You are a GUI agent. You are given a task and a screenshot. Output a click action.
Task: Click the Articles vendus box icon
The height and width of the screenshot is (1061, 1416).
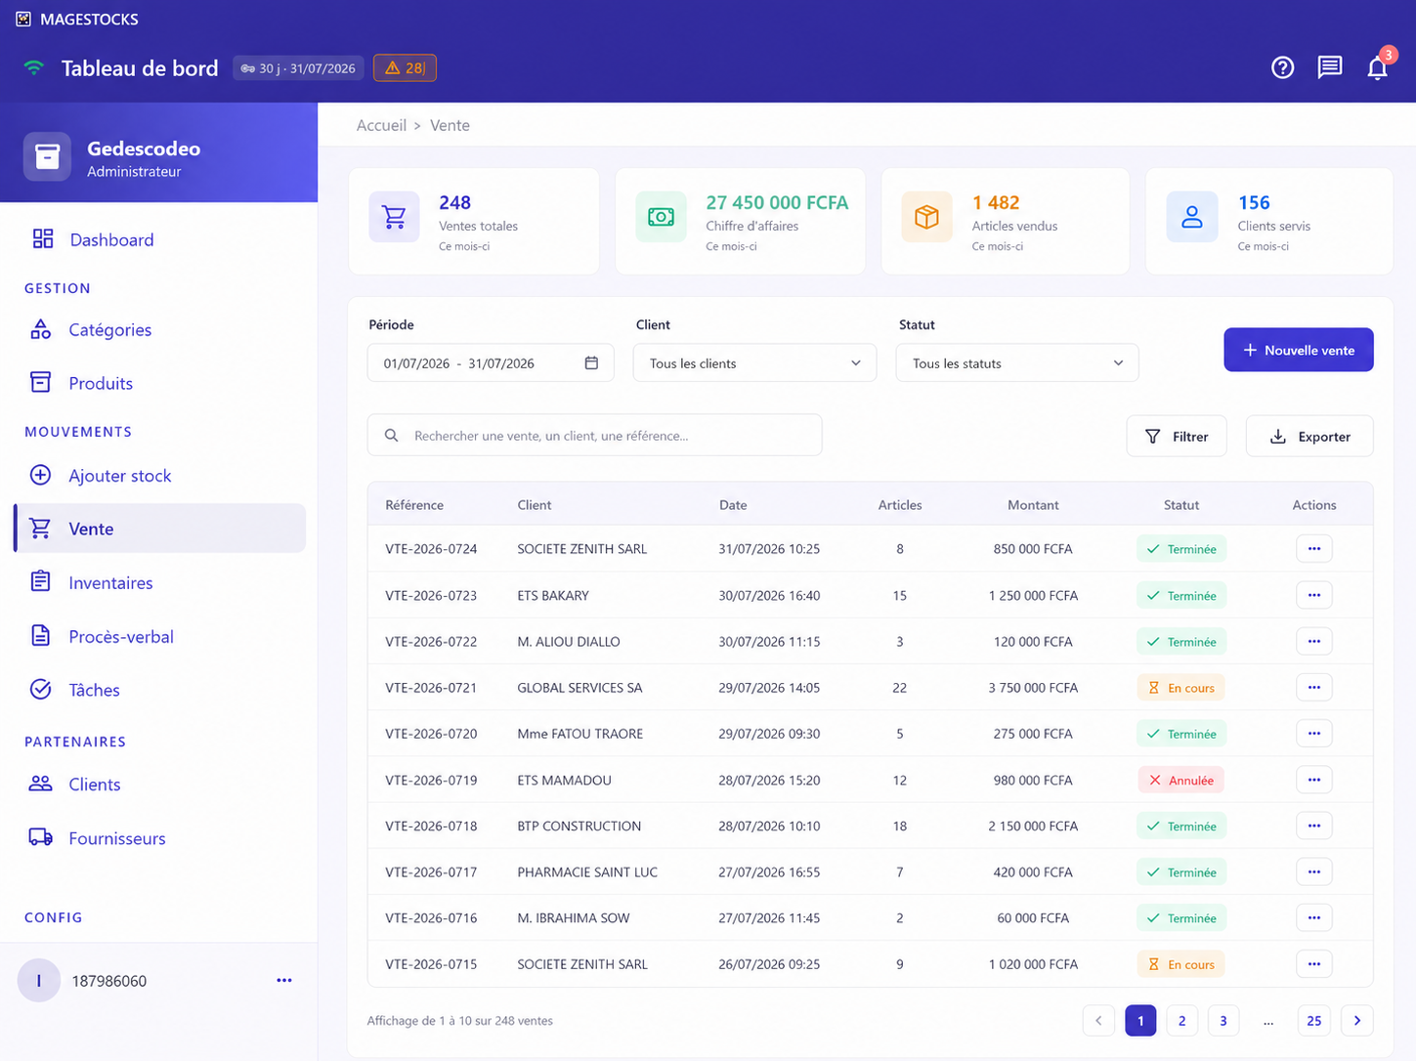coord(926,216)
